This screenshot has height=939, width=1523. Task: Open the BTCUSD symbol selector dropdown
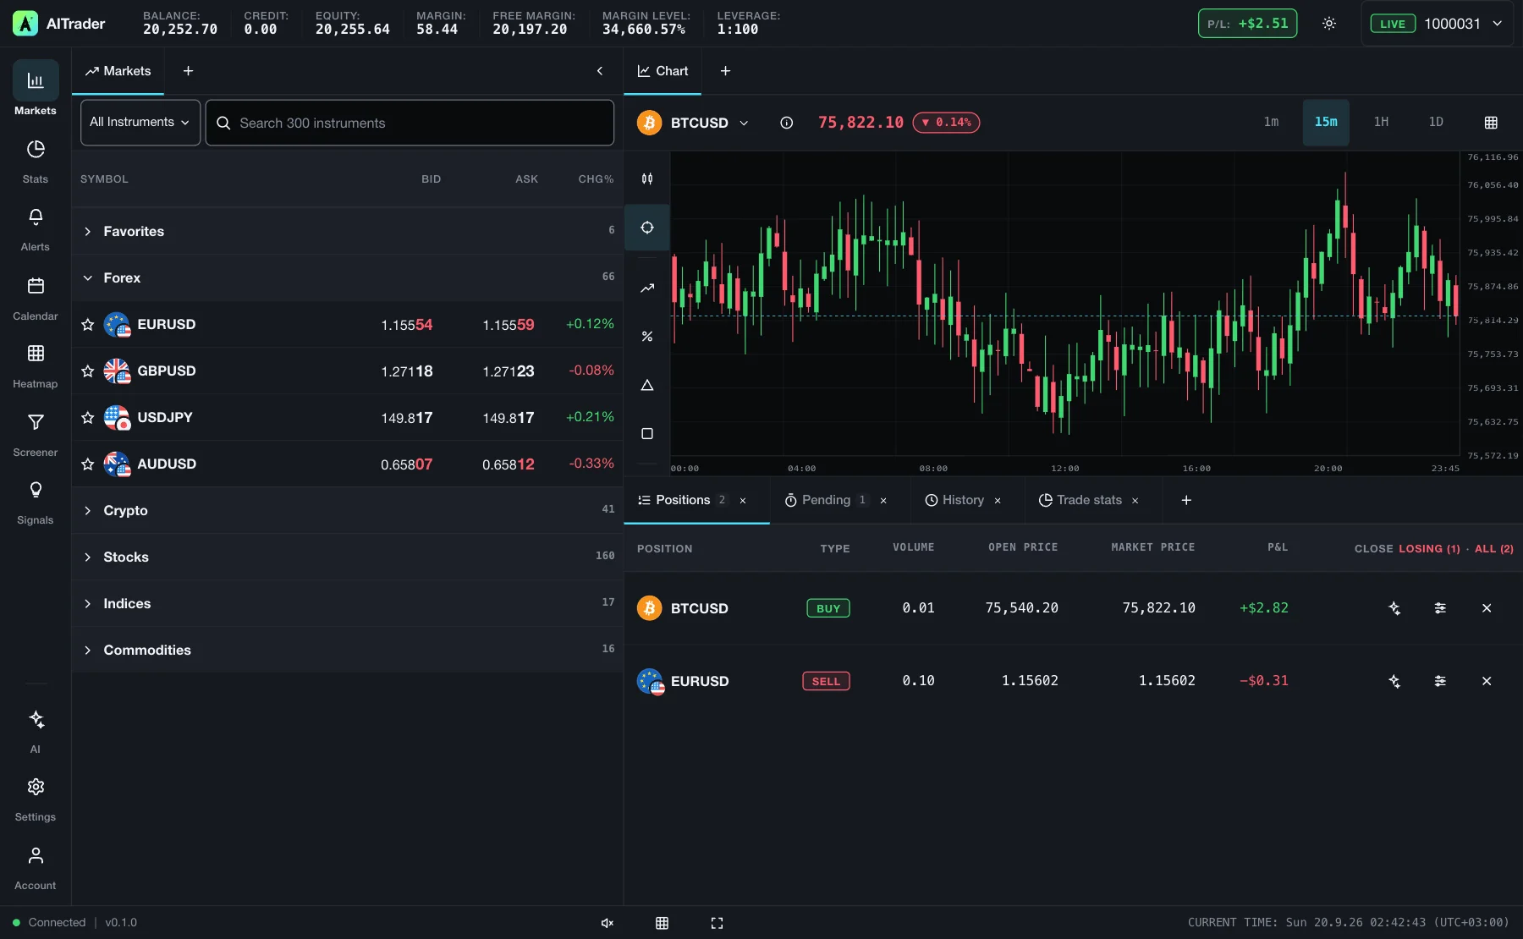[x=694, y=123]
